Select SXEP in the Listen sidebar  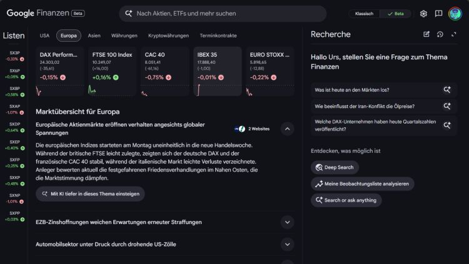click(14, 145)
